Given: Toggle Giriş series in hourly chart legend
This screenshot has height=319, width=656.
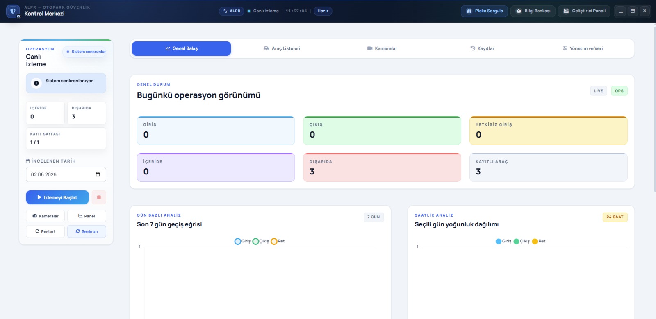Looking at the screenshot, I should click(503, 241).
